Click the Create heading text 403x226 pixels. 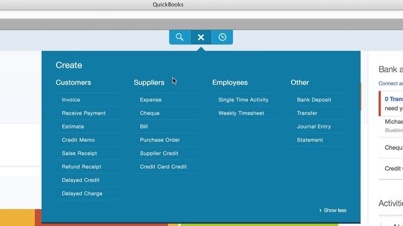pyautogui.click(x=69, y=65)
